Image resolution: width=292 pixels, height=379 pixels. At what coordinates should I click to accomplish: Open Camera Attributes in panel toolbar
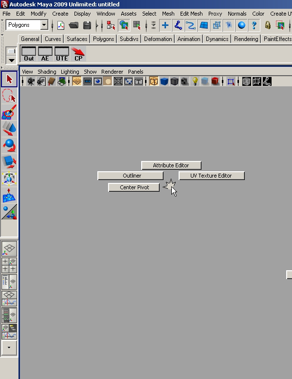41,81
